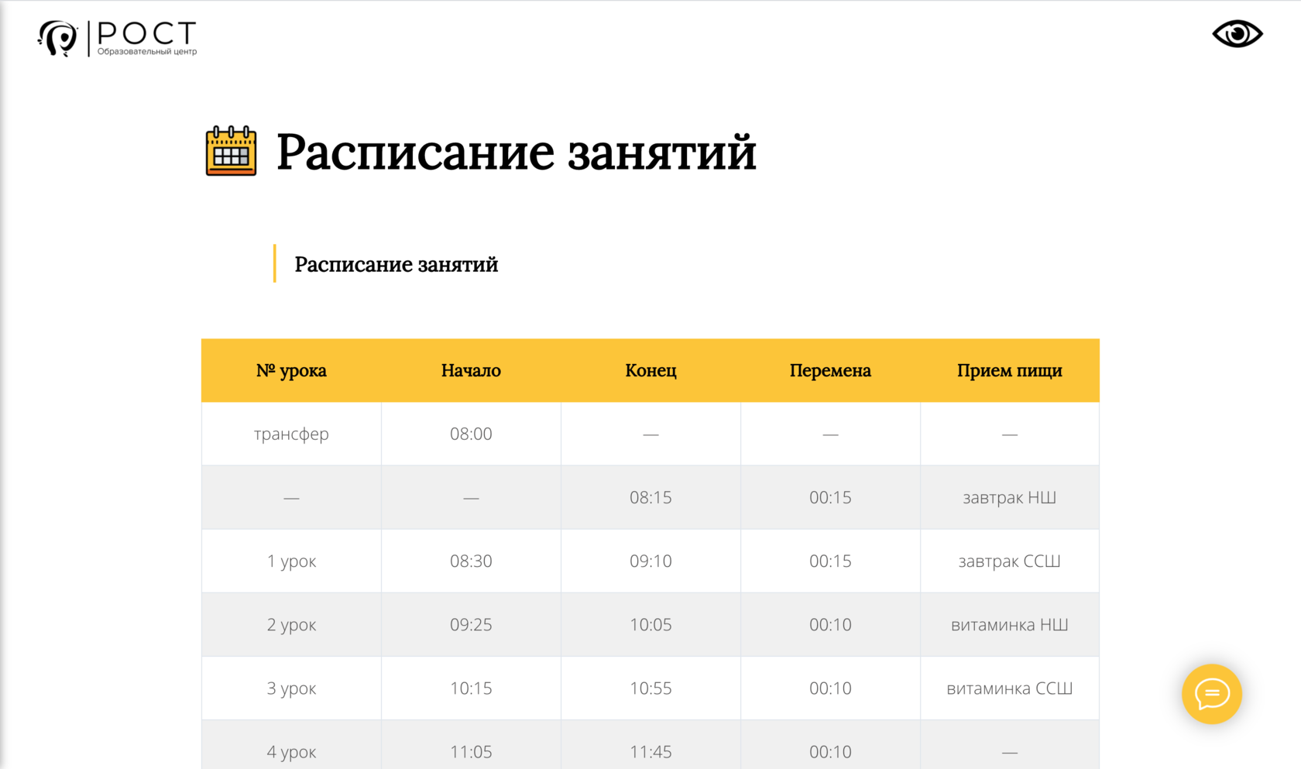Select the 'завтрак ССШ' cell
This screenshot has height=769, width=1301.
point(1010,561)
